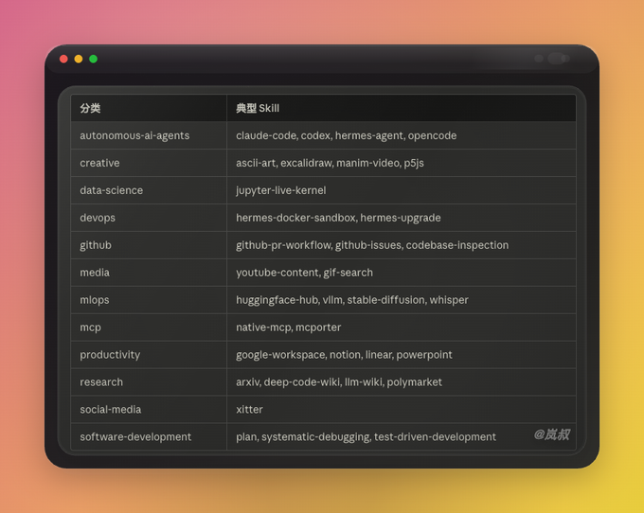The height and width of the screenshot is (513, 644).
Task: Click native-mcp, mcporter cell
Action: pos(402,327)
